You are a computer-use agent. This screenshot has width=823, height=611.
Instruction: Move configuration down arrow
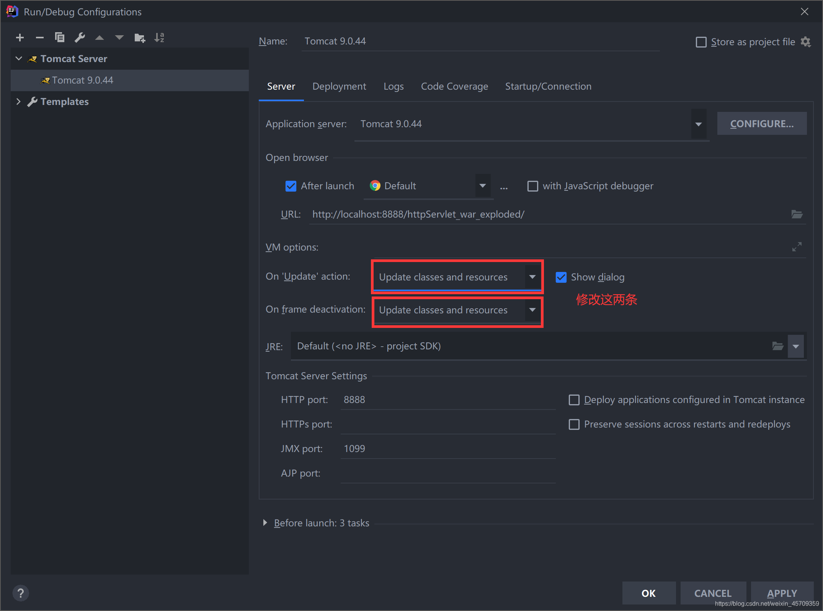coord(119,38)
